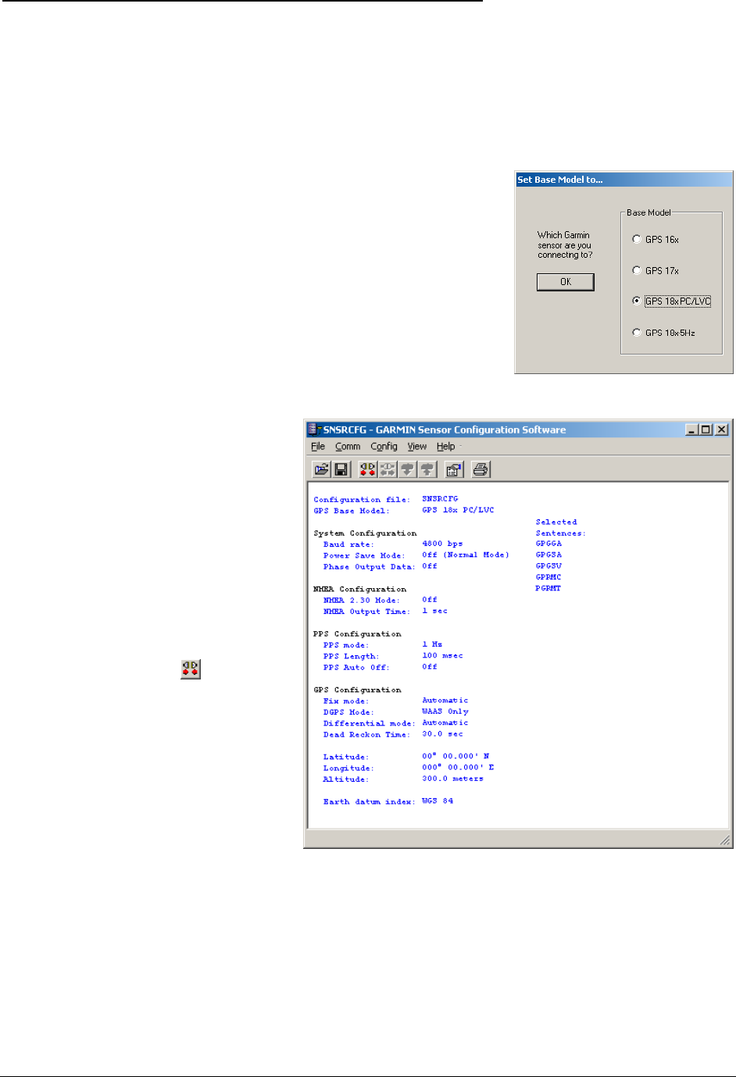
Task: Click the window resize grip in status bar
Action: pyautogui.click(x=724, y=840)
